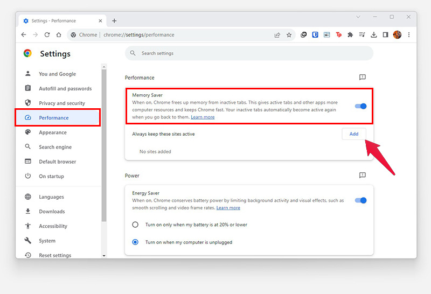Click the red Tp extension icon

(x=339, y=34)
